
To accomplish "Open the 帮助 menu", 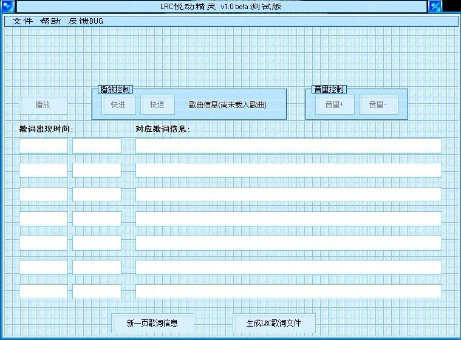I will pyautogui.click(x=50, y=21).
